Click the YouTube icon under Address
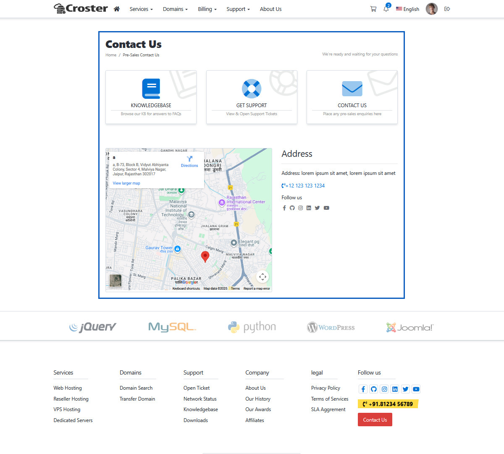Image resolution: width=504 pixels, height=454 pixels. click(x=326, y=208)
